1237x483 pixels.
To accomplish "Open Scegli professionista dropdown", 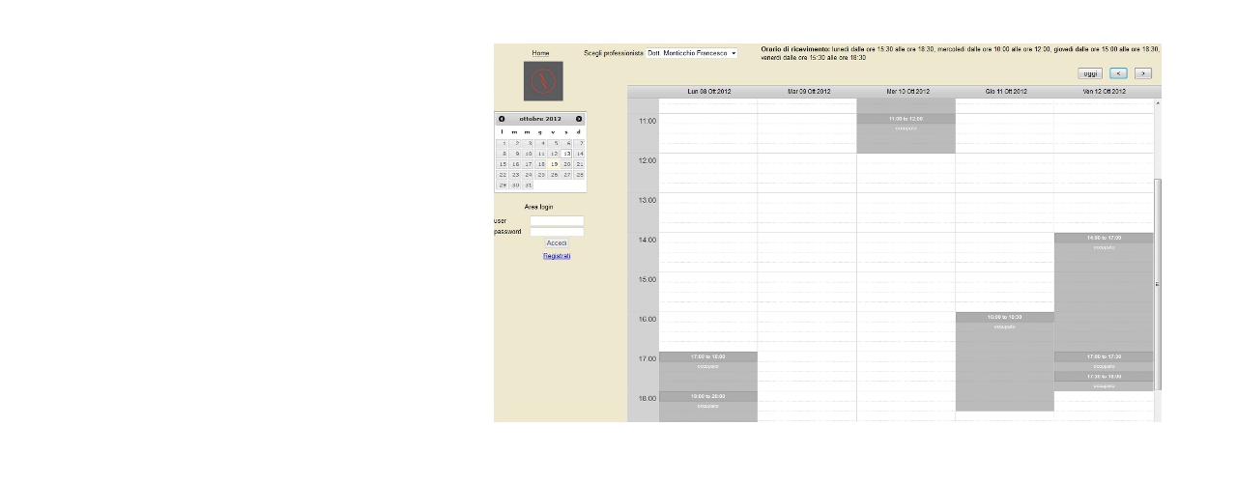I will (x=691, y=53).
